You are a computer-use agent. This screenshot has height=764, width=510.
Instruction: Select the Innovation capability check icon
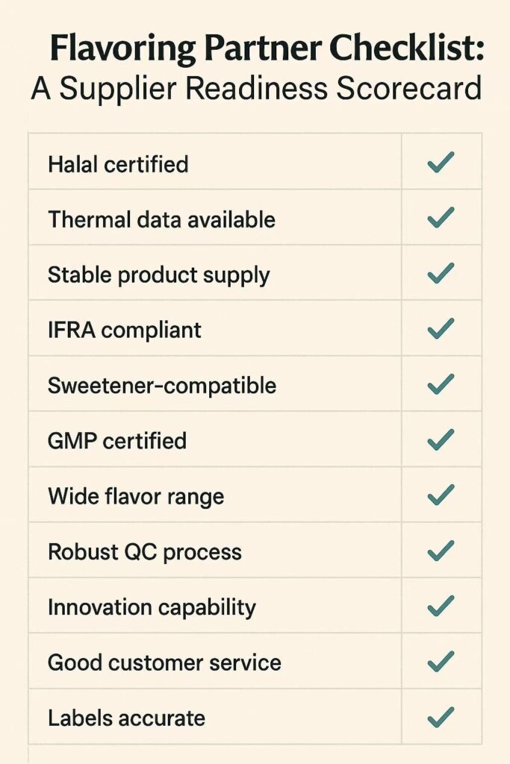click(441, 606)
